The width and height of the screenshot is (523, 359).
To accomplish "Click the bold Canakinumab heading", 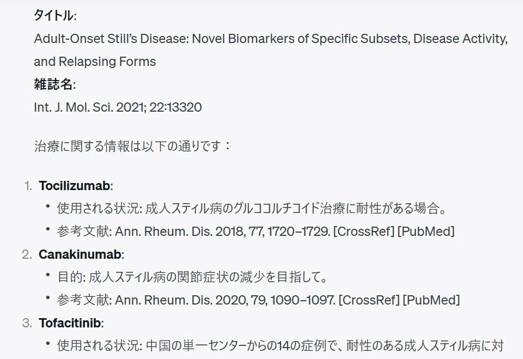I will click(x=80, y=254).
